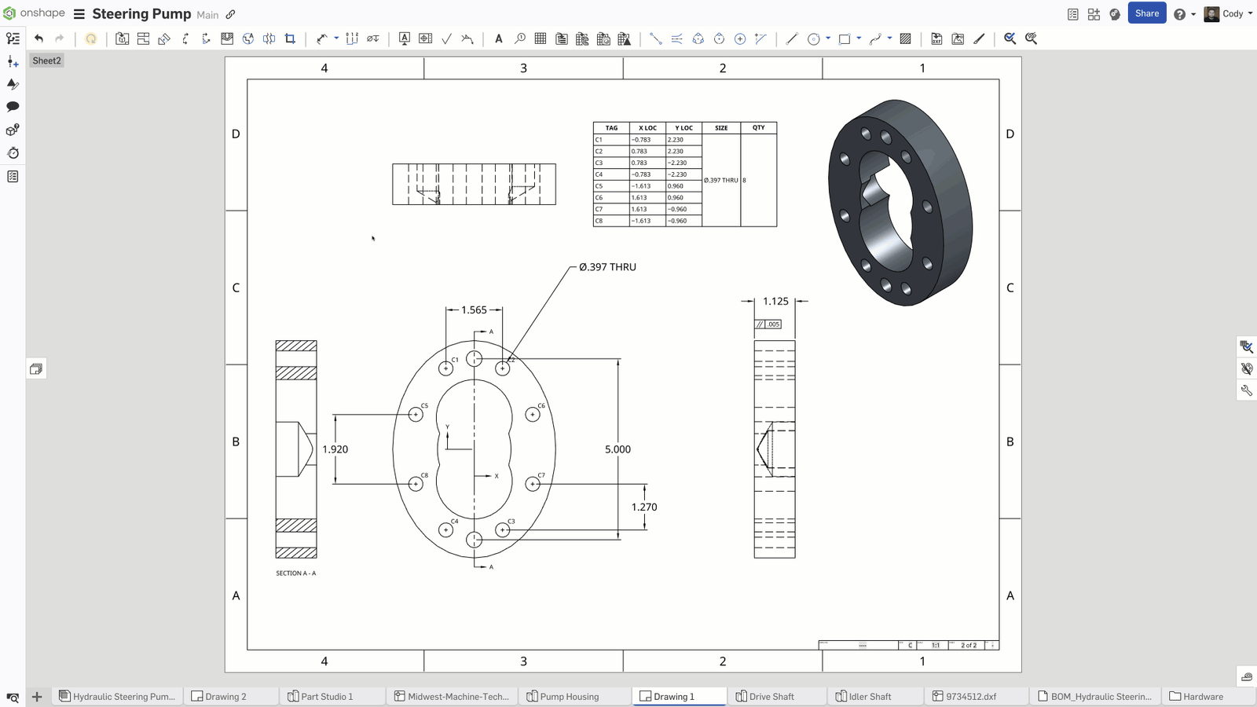Image resolution: width=1257 pixels, height=707 pixels.
Task: Pick the Line sketch tool
Action: pyautogui.click(x=792, y=38)
